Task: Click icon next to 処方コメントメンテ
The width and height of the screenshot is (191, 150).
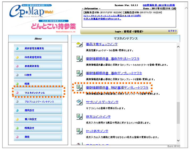Action: pos(79,117)
